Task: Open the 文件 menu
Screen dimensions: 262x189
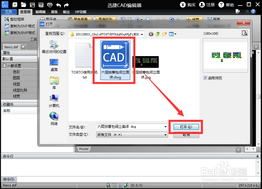Action: 9,12
